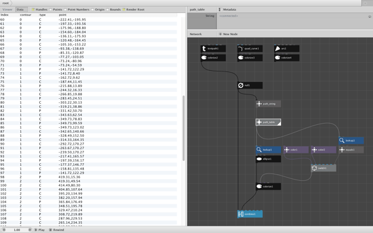Click the Rewind button label
The width and height of the screenshot is (373, 233).
pyautogui.click(x=59, y=230)
